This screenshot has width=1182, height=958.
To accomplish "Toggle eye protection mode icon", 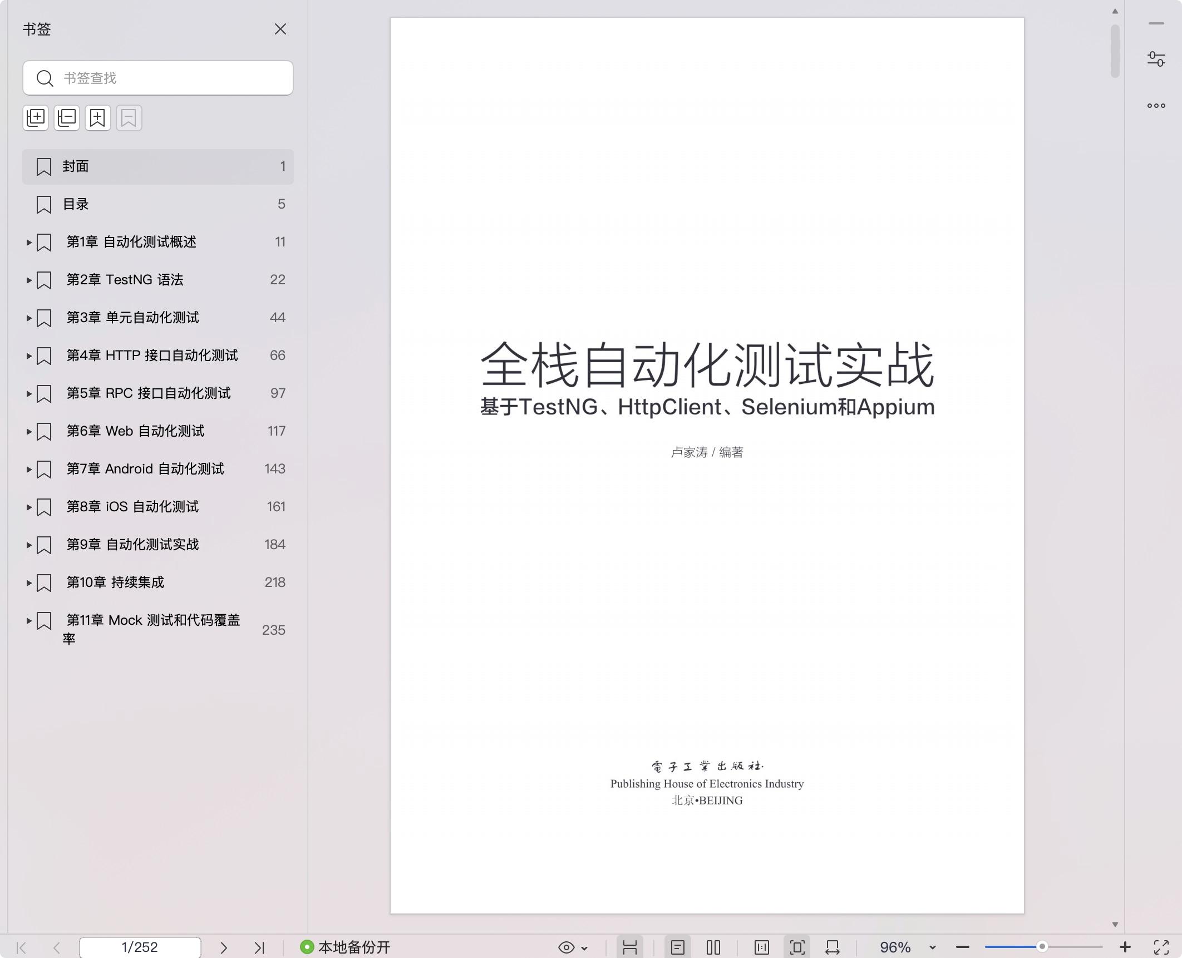I will (x=566, y=947).
